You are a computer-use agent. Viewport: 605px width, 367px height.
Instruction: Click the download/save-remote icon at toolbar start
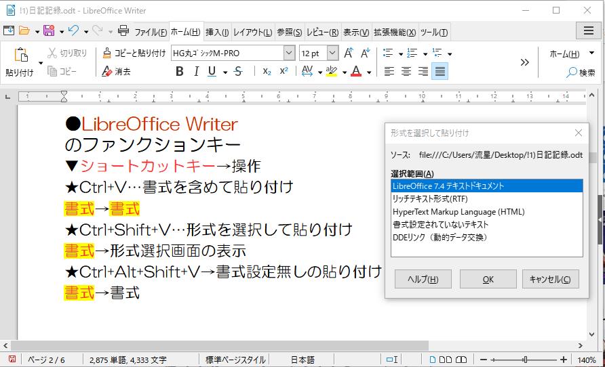(9, 30)
